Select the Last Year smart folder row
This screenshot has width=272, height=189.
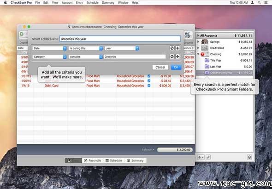click(x=225, y=67)
